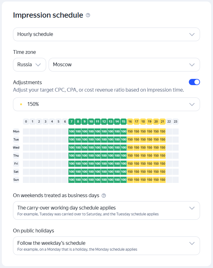The height and width of the screenshot is (268, 213).
Task: Select the hour 22 column header
Action: [169, 122]
